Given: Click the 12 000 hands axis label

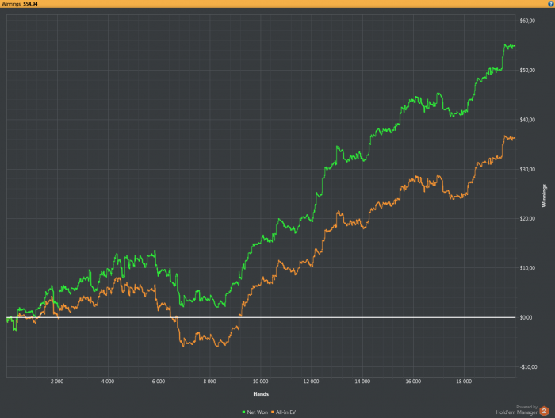Looking at the screenshot, I should (x=311, y=382).
